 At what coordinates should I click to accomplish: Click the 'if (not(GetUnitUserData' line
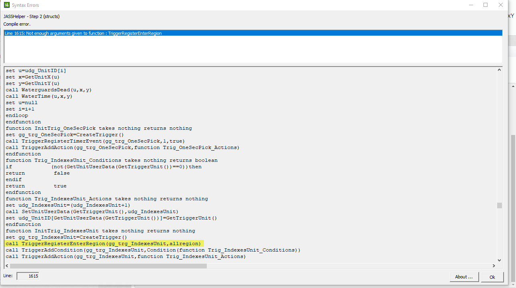point(104,167)
